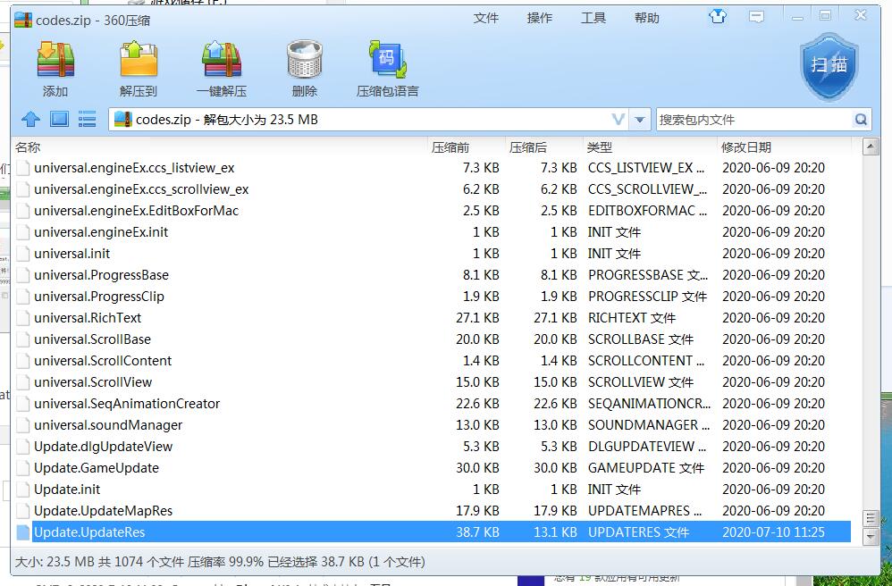The height and width of the screenshot is (586, 892).
Task: Click the 解压到 (Extract to) icon
Action: [139, 64]
